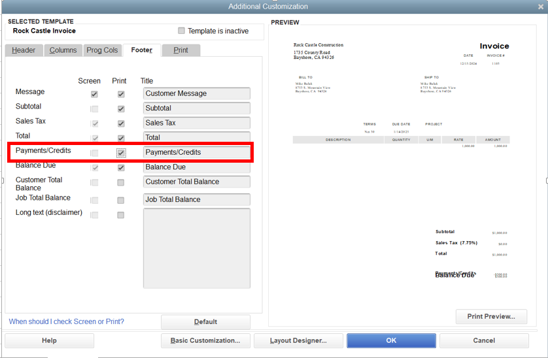
Task: Edit the Sales Tax title field
Action: coord(196,123)
